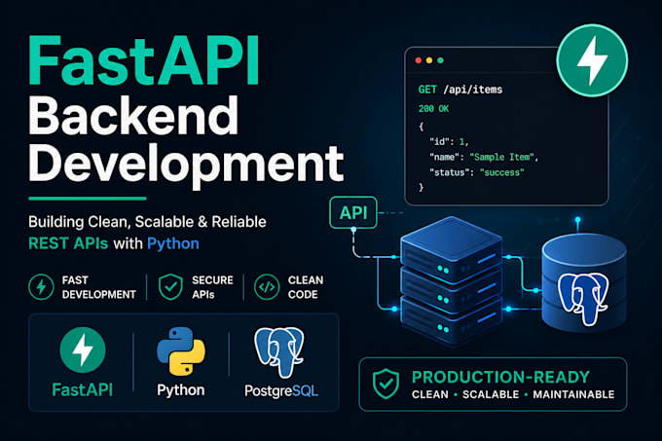Click the '"id": 1,' JSON line

[449, 142]
